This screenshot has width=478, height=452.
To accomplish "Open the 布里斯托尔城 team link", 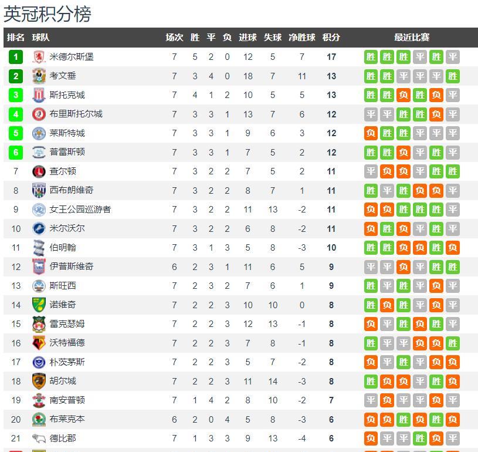I will tap(76, 114).
